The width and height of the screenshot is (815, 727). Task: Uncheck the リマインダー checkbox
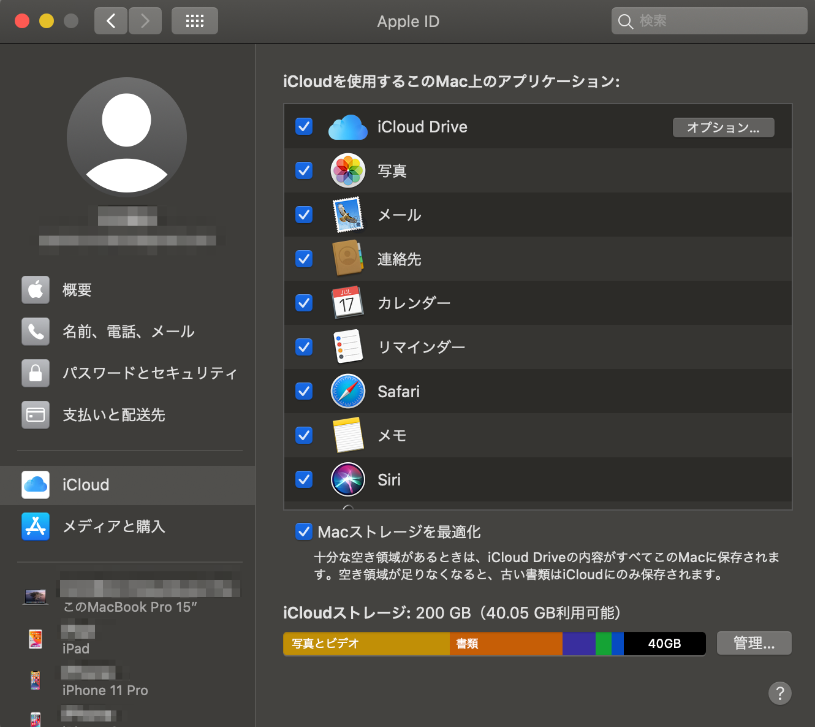coord(304,347)
